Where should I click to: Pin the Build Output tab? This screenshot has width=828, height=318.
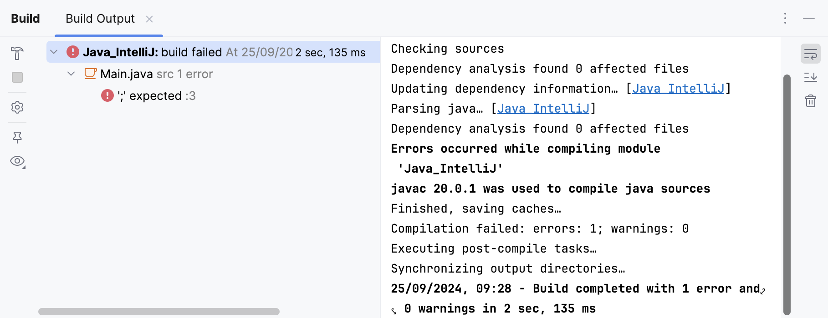point(17,137)
